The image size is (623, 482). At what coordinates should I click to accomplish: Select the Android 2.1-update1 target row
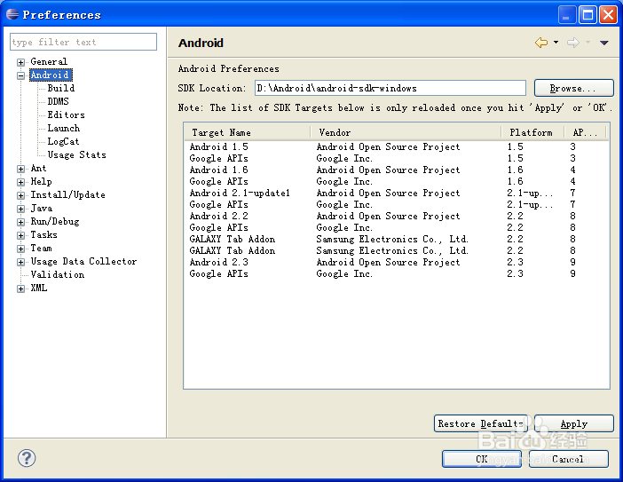396,193
